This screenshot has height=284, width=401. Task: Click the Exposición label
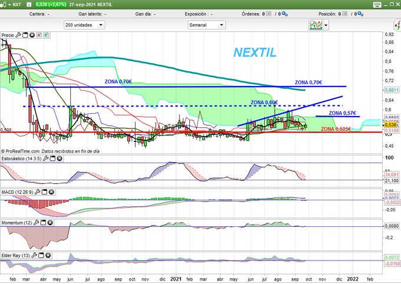[195, 14]
